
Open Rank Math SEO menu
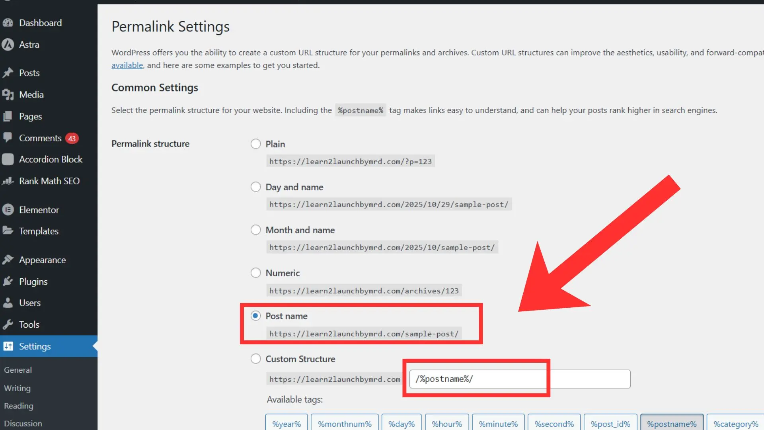[49, 181]
